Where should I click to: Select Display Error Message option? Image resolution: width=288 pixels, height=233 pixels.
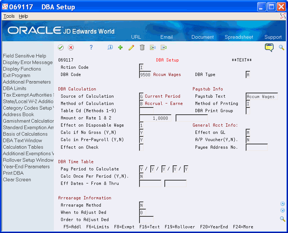click(x=28, y=62)
